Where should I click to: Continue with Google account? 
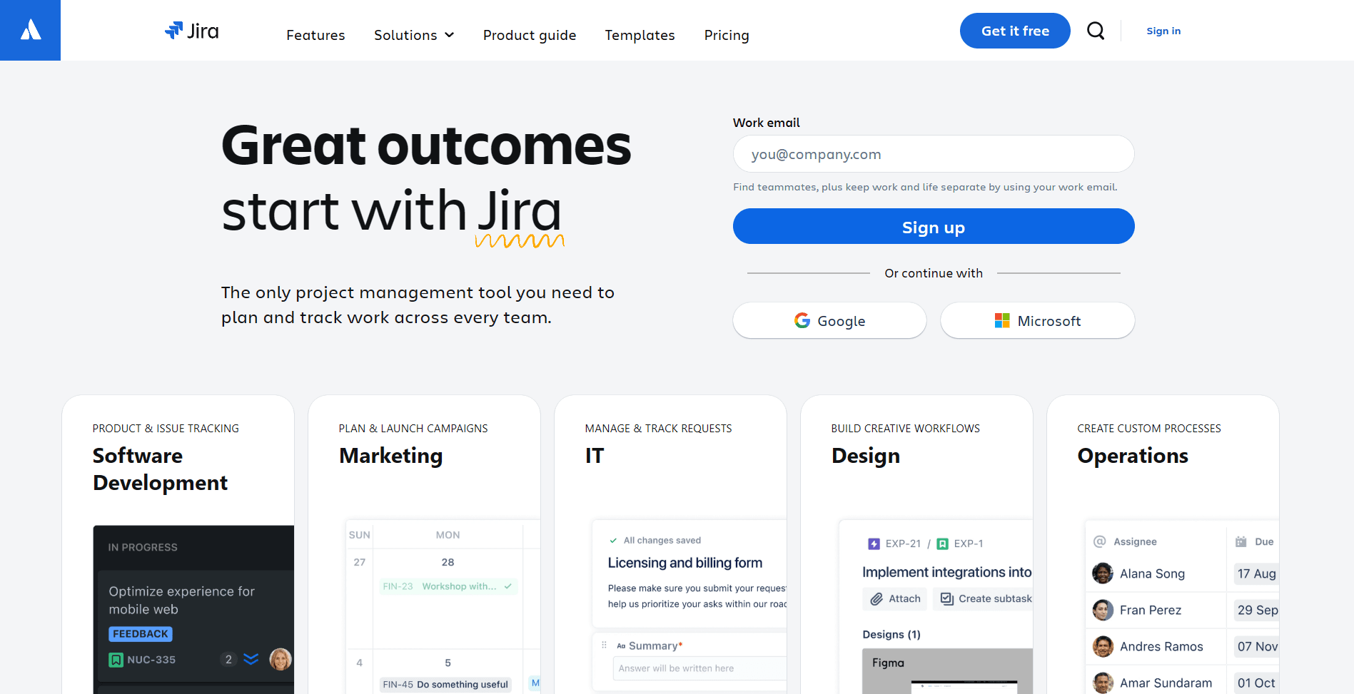coord(829,321)
